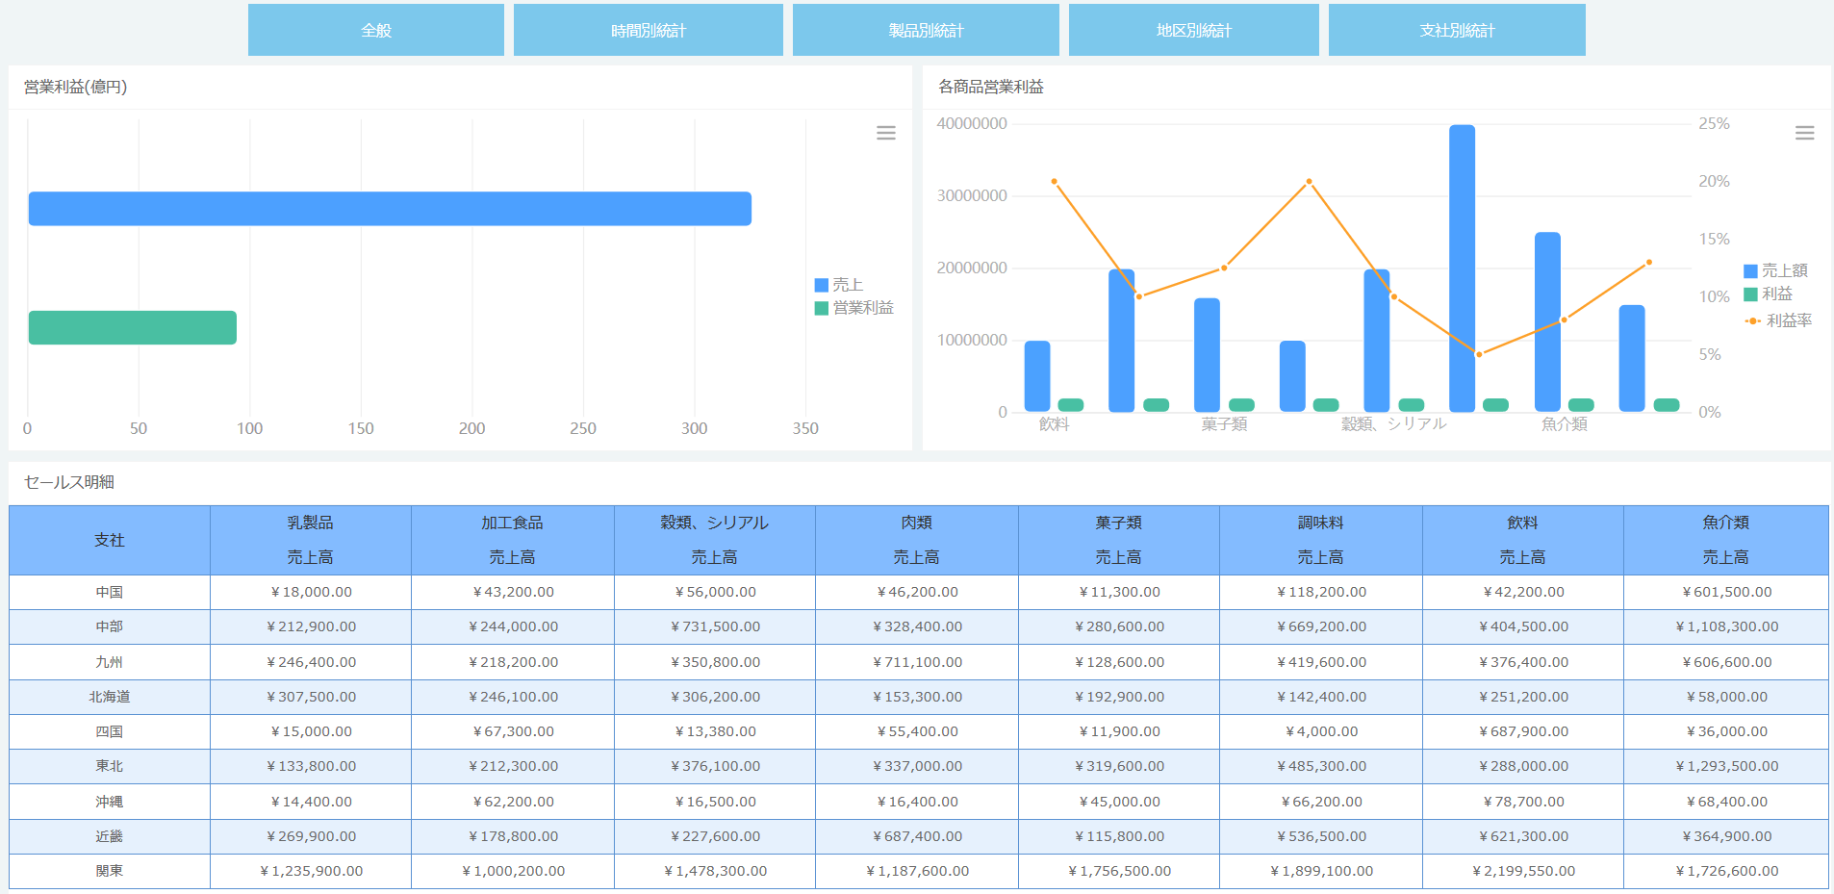Select cell ¥687,900.00 in 四国 row
Image resolution: width=1834 pixels, height=894 pixels.
coord(1522,731)
